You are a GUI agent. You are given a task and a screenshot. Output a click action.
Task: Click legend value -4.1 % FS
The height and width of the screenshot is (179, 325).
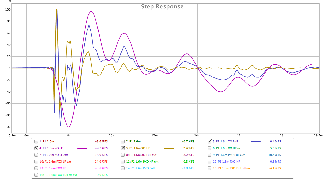point(274,168)
